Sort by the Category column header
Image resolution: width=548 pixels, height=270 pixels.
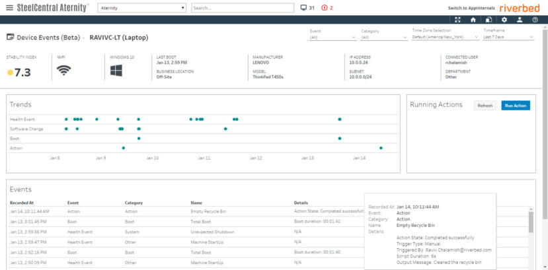coord(134,203)
